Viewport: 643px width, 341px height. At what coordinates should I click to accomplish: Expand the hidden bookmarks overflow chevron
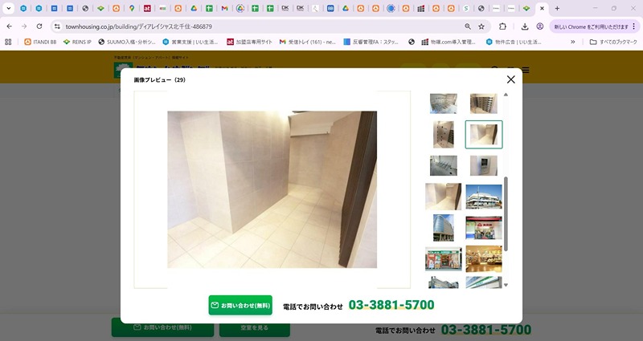pyautogui.click(x=573, y=42)
